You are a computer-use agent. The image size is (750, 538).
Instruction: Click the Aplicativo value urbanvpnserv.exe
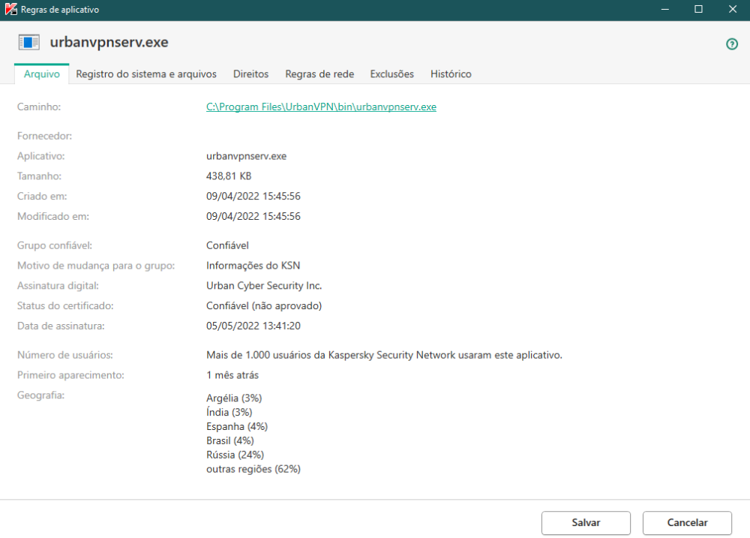[246, 156]
